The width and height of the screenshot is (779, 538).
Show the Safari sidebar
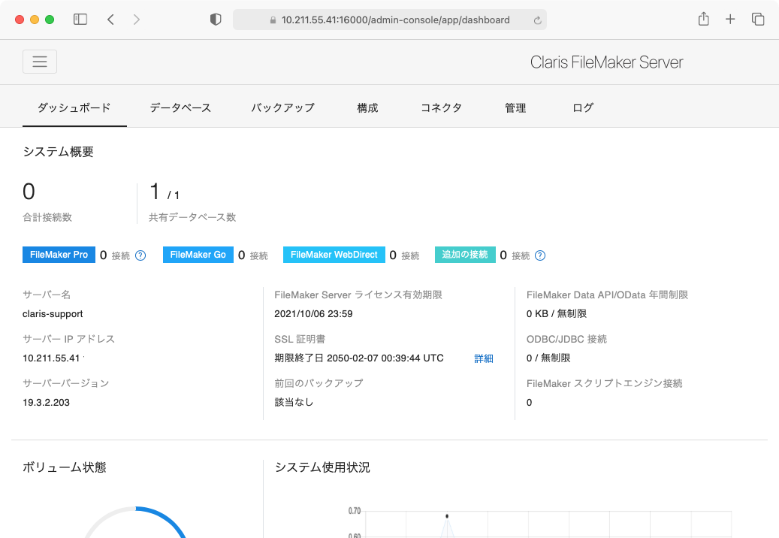click(80, 19)
